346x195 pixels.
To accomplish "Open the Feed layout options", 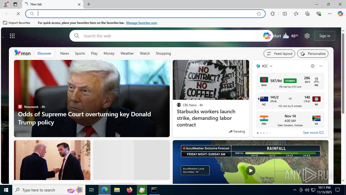I will (x=279, y=54).
